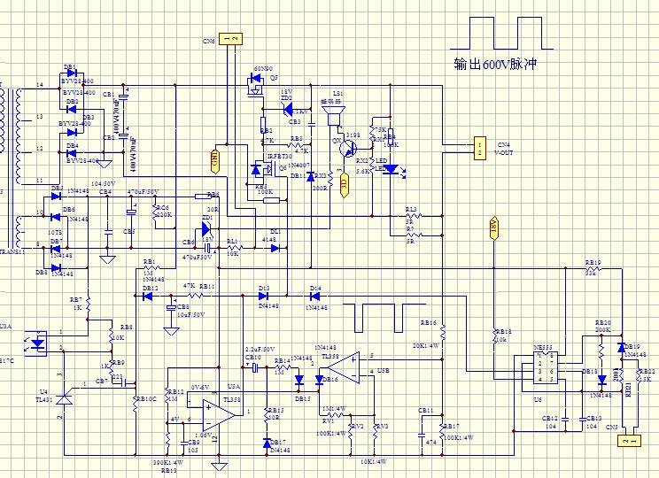
Task: Select the DB11 1N4007 diode symbol
Action: (311, 176)
